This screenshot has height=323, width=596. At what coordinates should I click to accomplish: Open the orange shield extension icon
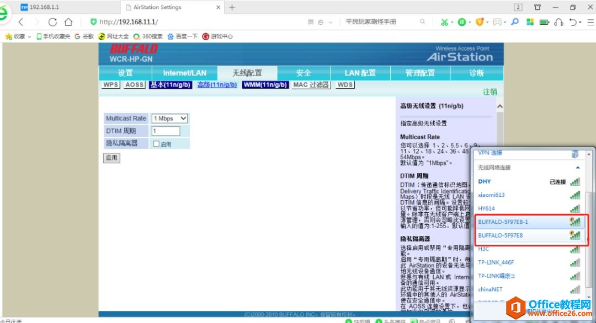[x=480, y=22]
